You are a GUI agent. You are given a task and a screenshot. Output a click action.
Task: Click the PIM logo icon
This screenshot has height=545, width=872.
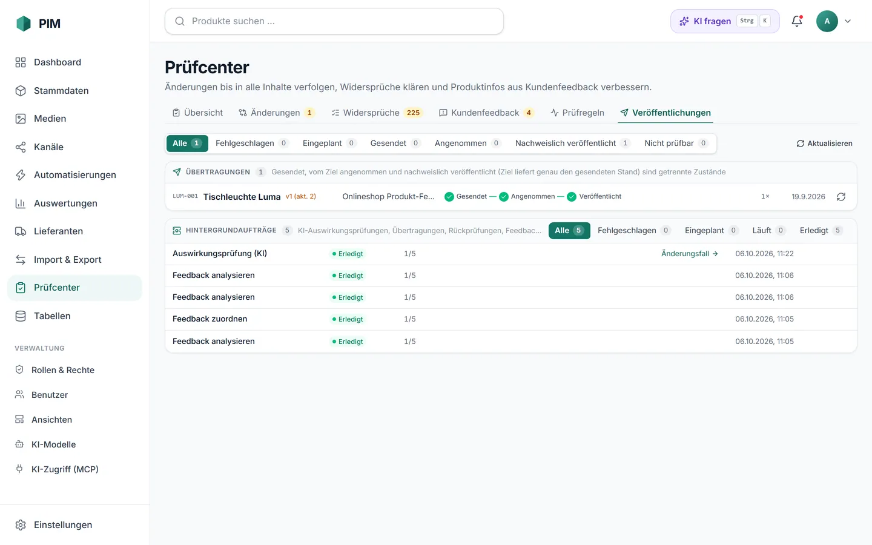coord(24,24)
